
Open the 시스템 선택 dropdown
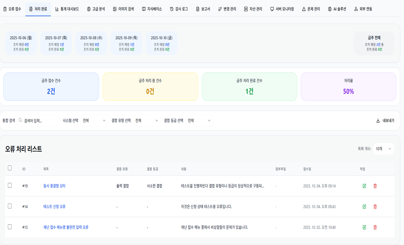pos(94,121)
